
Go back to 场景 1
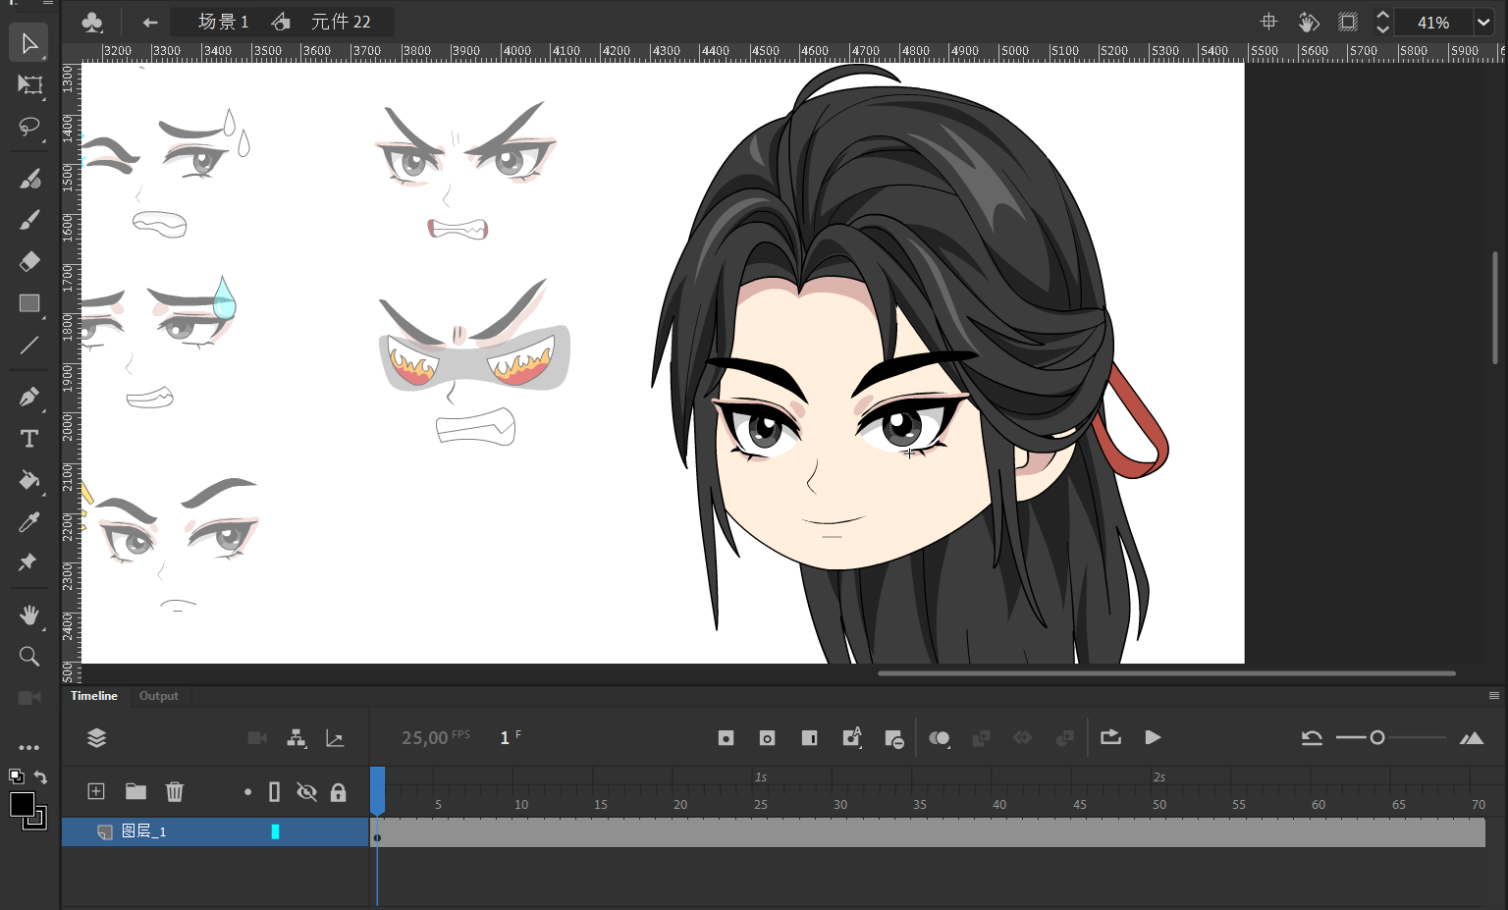[224, 22]
